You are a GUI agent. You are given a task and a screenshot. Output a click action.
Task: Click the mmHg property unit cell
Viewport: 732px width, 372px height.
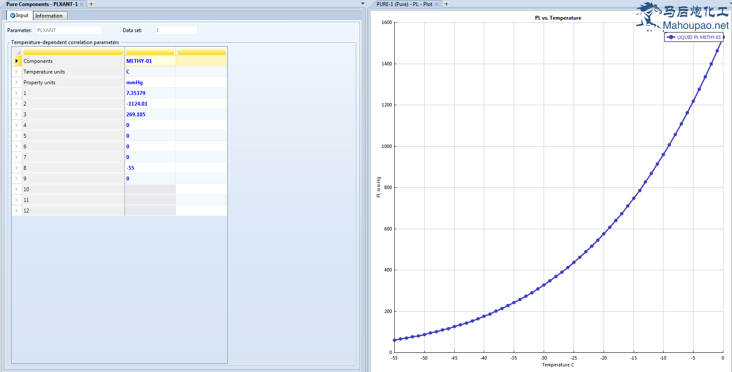[x=150, y=83]
